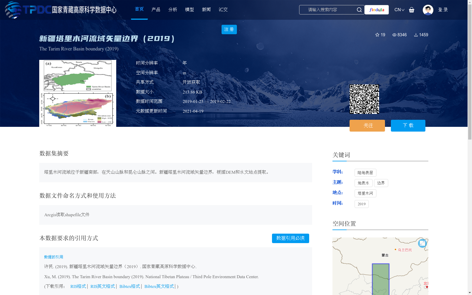The width and height of the screenshot is (472, 295).
Task: Click the green extent rectangle on map
Action: pyautogui.click(x=381, y=279)
